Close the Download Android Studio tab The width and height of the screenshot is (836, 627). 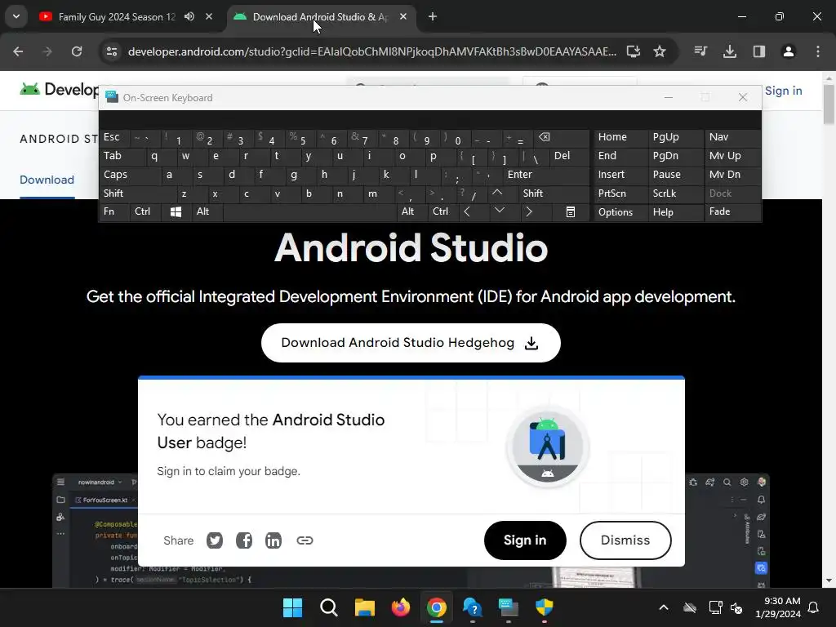[403, 16]
